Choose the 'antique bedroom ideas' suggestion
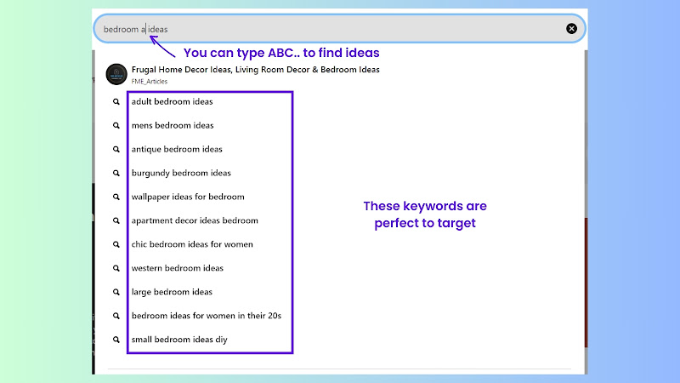680x383 pixels. pos(177,150)
